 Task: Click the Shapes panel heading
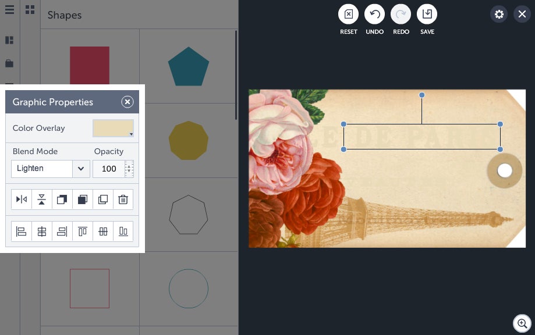pyautogui.click(x=65, y=15)
